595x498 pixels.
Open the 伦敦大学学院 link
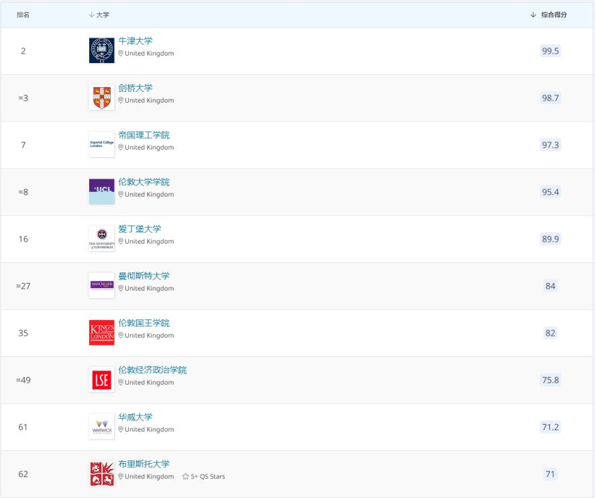[x=144, y=182]
